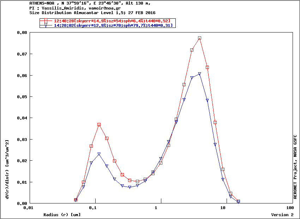Click the dV(r)/dln(r) vertical axis title
The width and height of the screenshot is (300, 219).
[x=7, y=170]
